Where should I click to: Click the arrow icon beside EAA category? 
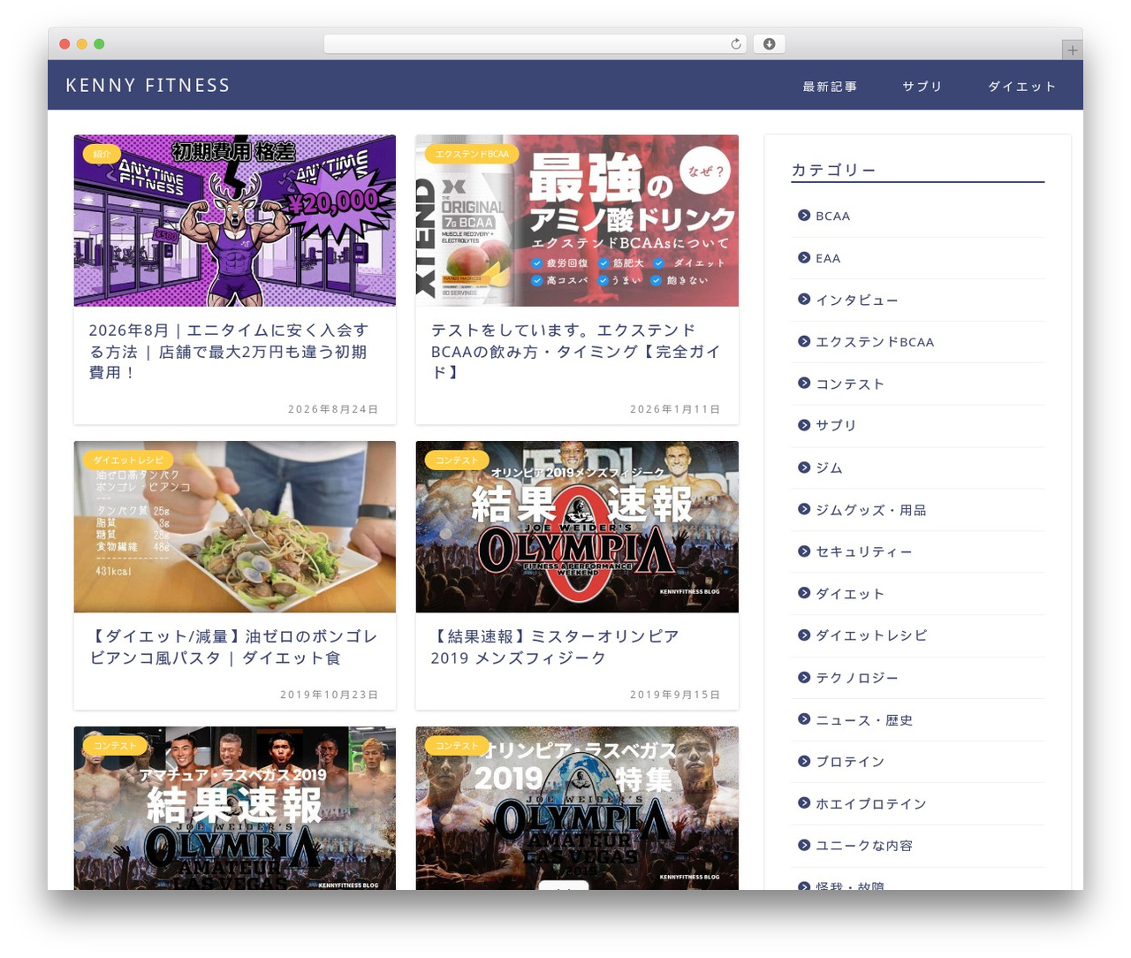(x=804, y=258)
